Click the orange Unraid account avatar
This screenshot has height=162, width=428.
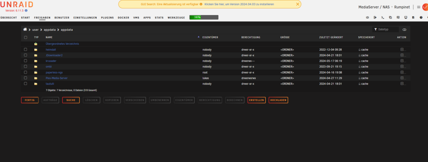[x=425, y=7]
